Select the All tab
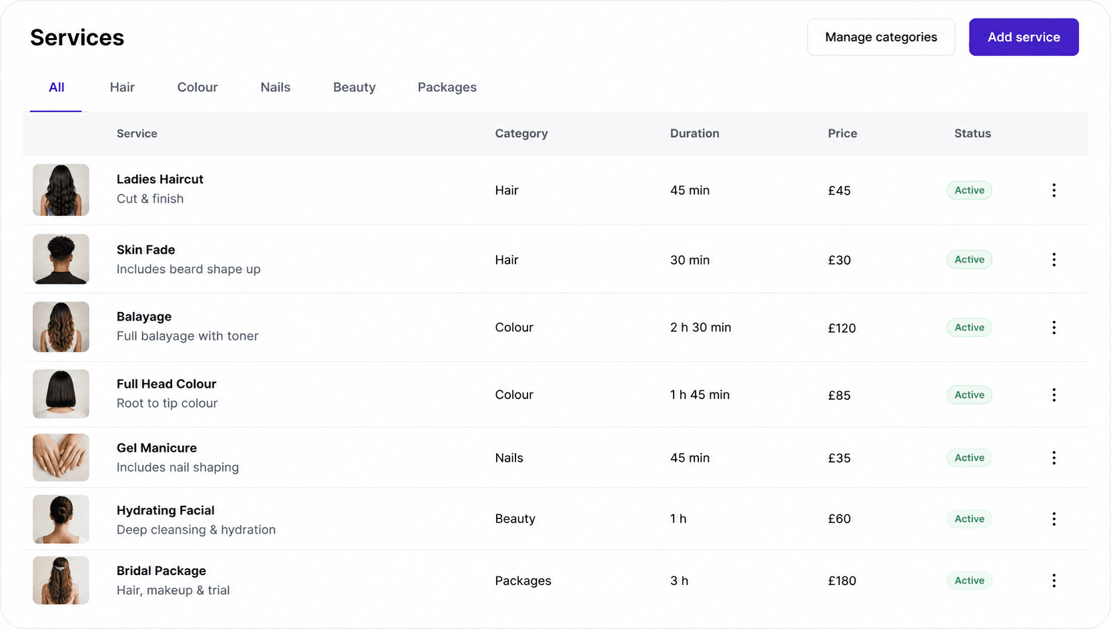Viewport: 1111px width, 629px height. pos(56,87)
